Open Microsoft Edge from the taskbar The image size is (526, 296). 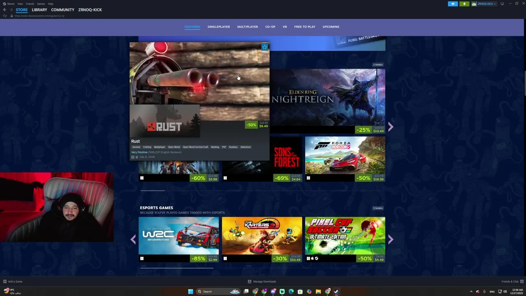click(x=291, y=291)
